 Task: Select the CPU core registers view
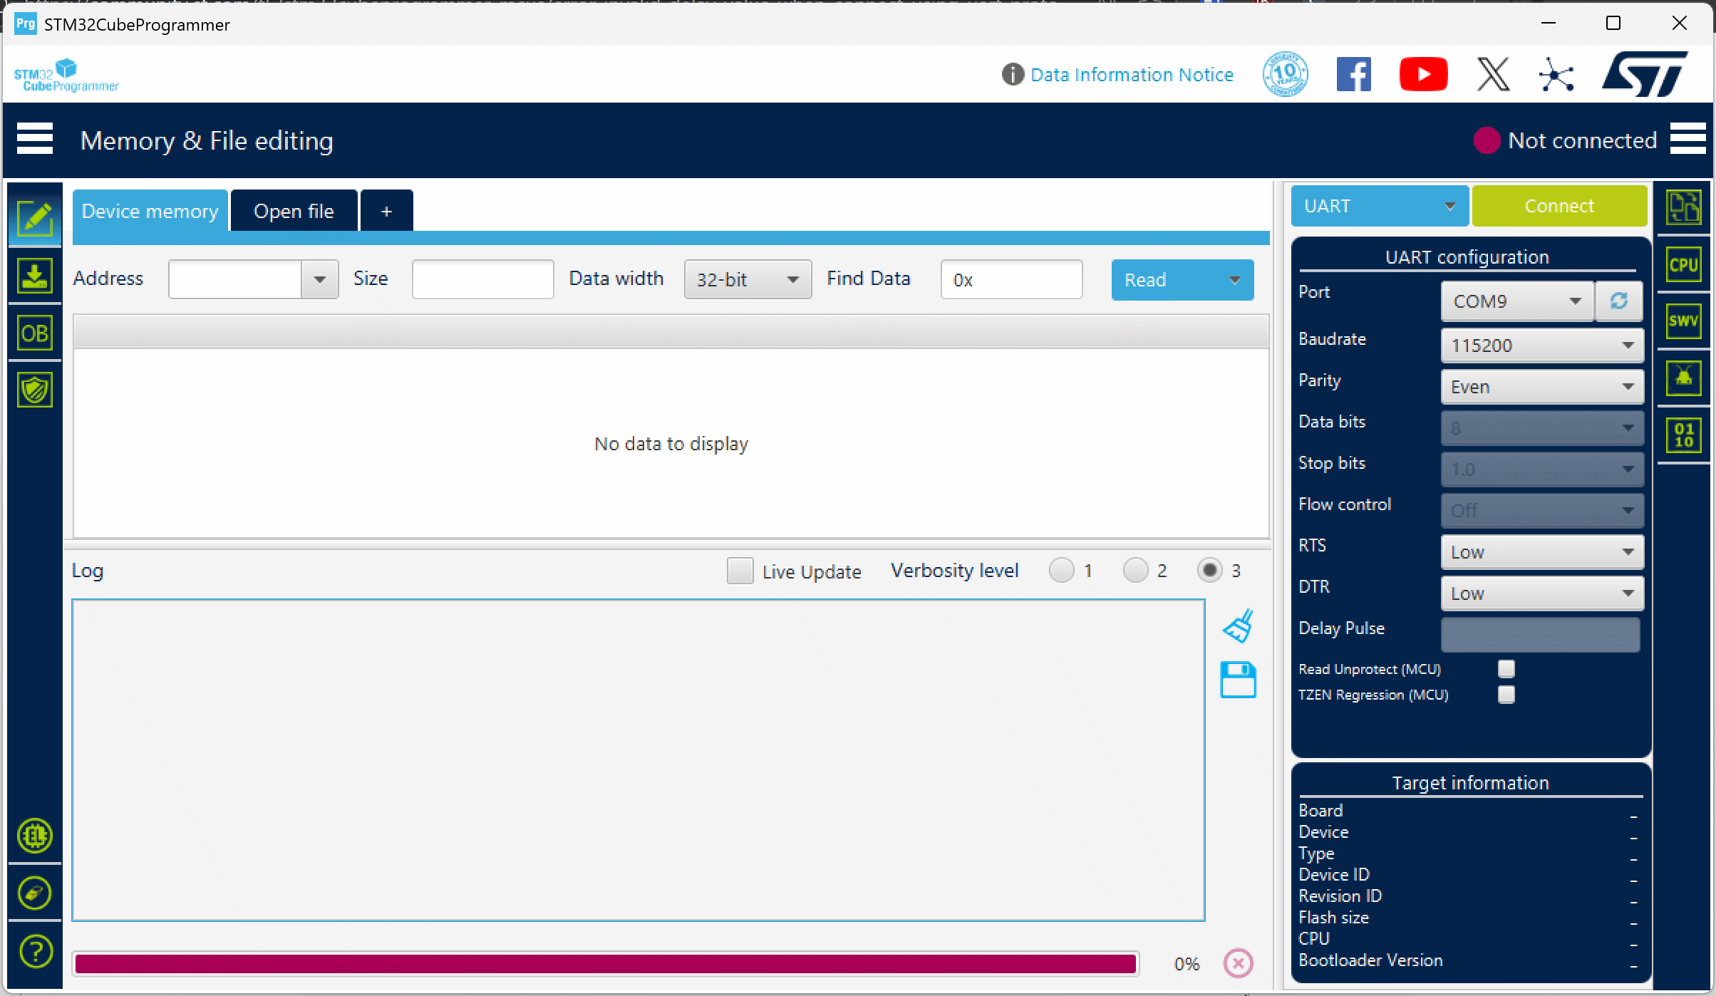[x=1685, y=264]
